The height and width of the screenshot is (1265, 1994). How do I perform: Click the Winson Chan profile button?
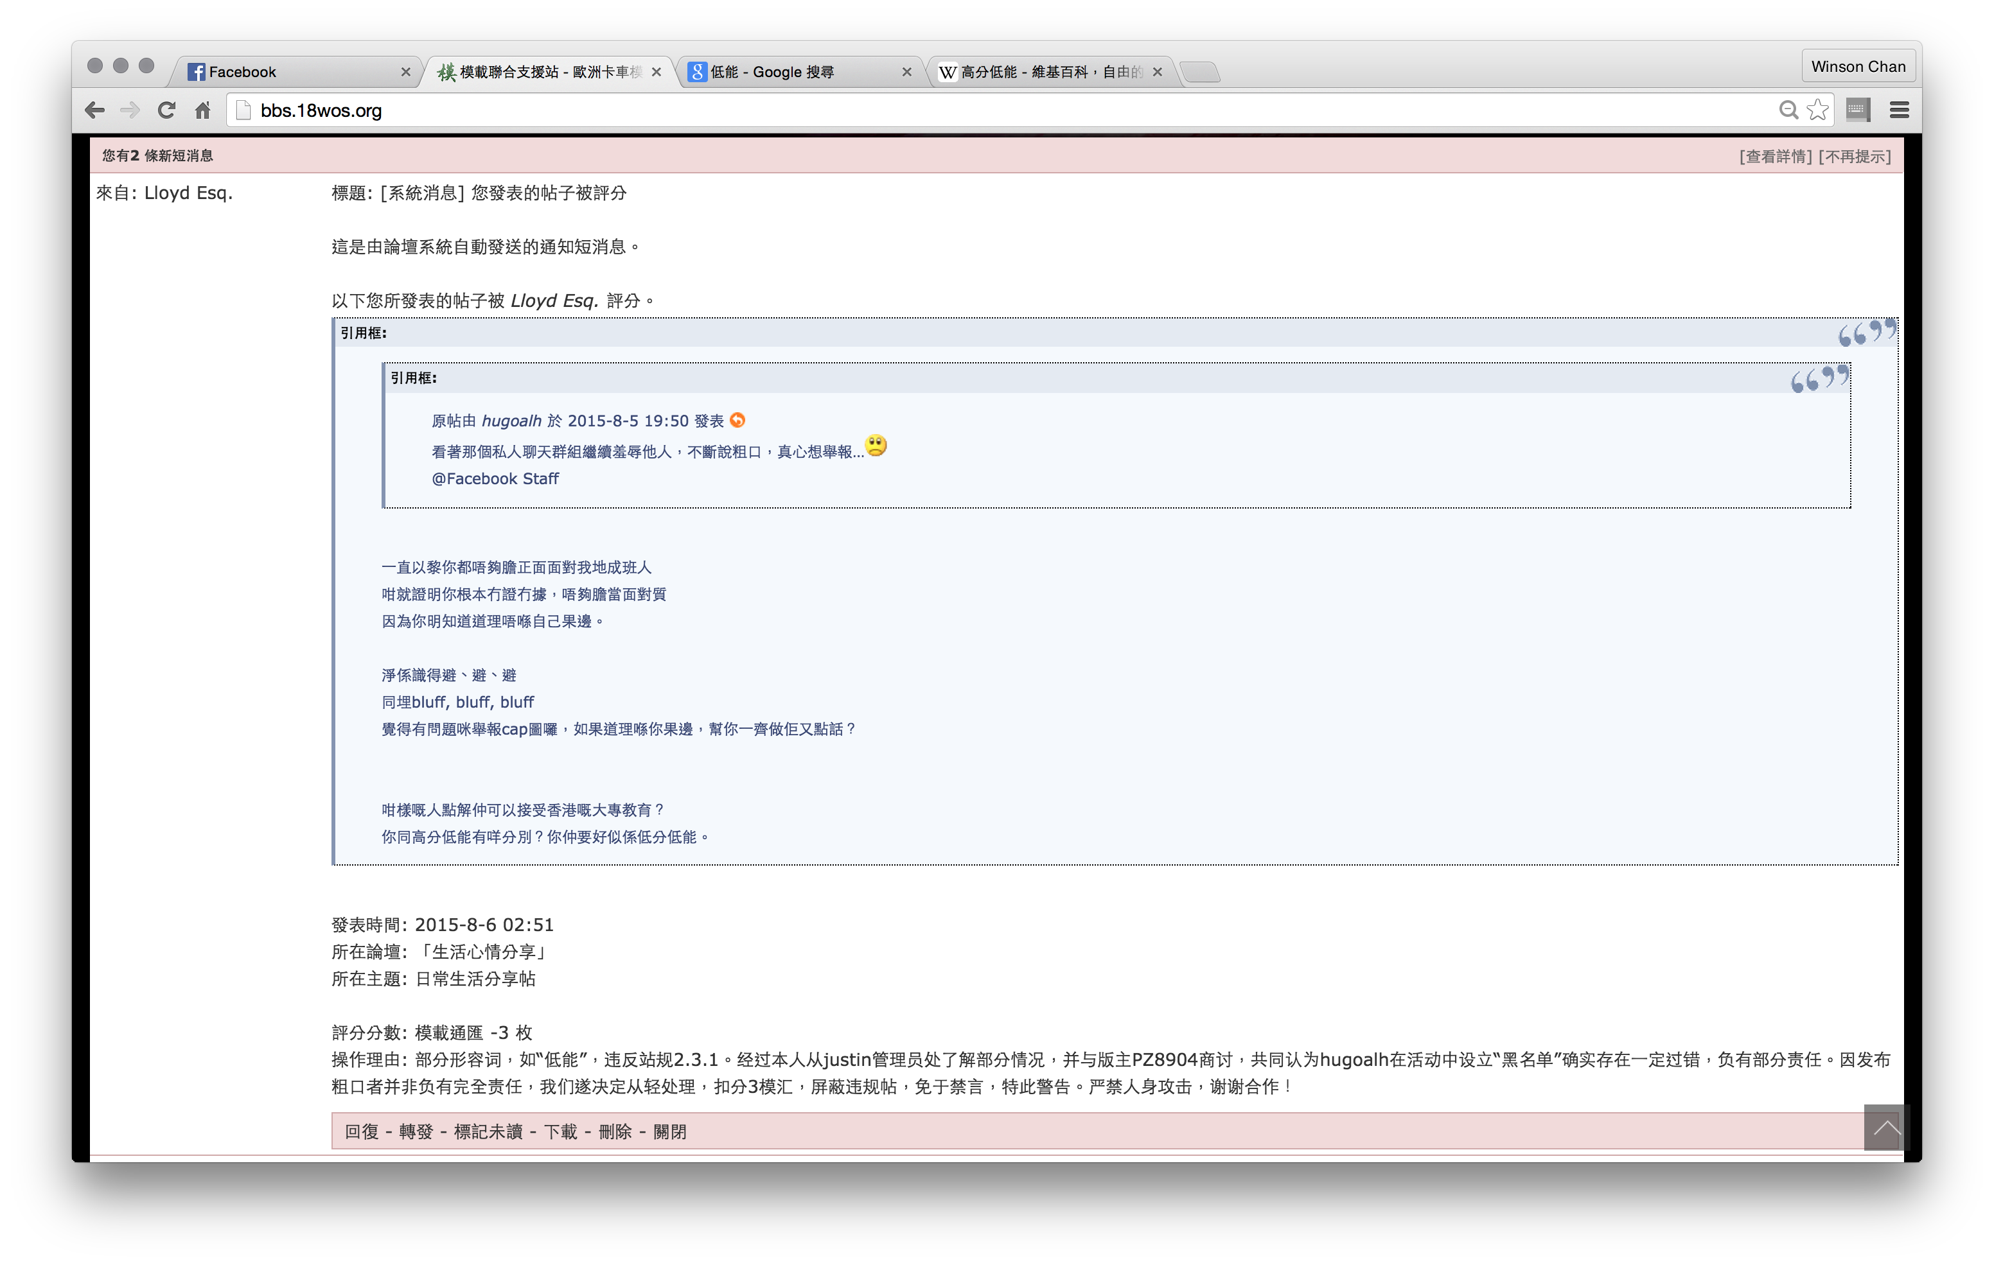tap(1858, 66)
